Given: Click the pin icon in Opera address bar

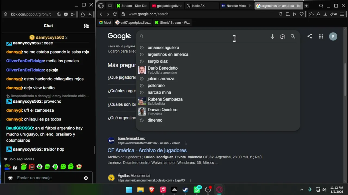Looking at the screenshot, I should (x=281, y=14).
